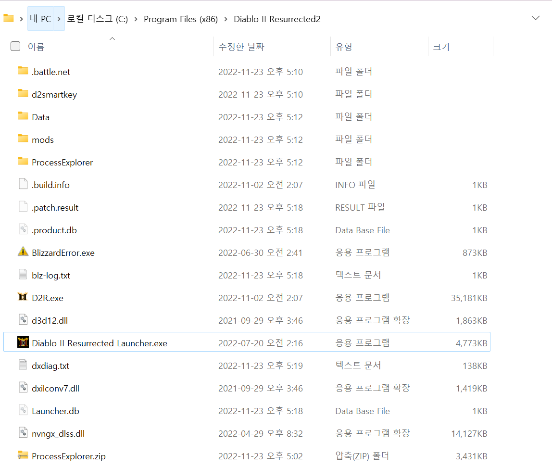The width and height of the screenshot is (552, 467).
Task: Sort by 이름 column header
Action: (36, 47)
